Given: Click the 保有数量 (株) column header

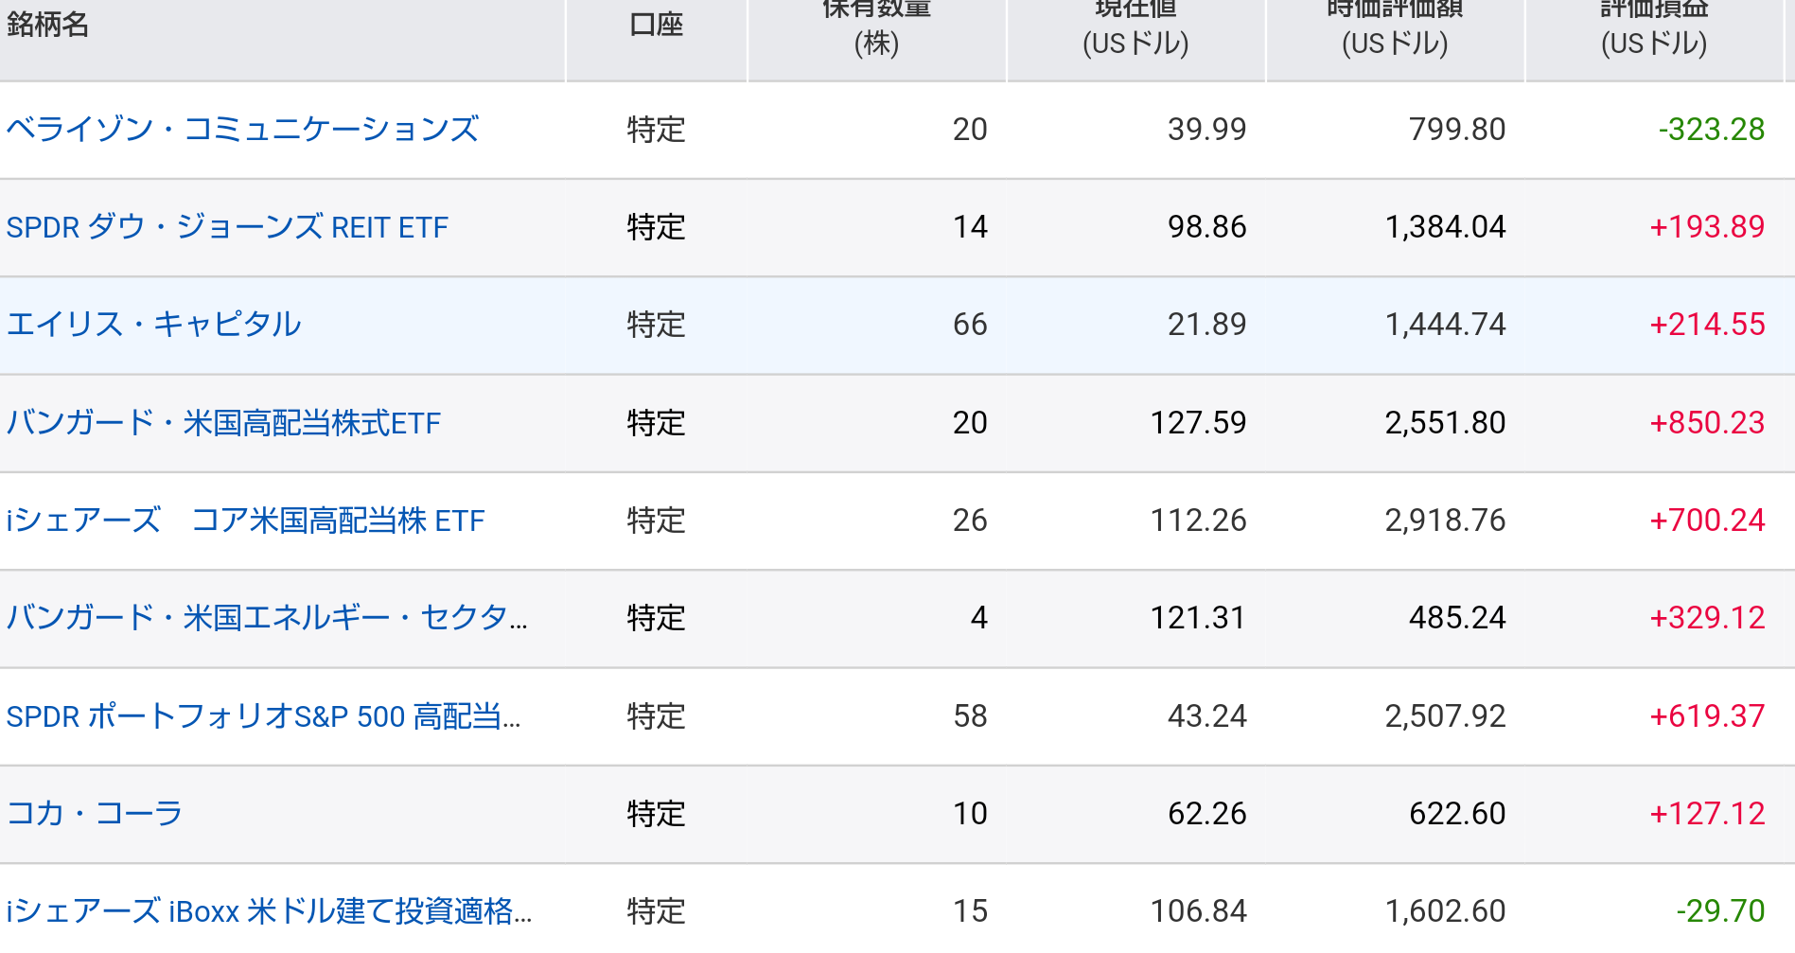Looking at the screenshot, I should [x=876, y=26].
